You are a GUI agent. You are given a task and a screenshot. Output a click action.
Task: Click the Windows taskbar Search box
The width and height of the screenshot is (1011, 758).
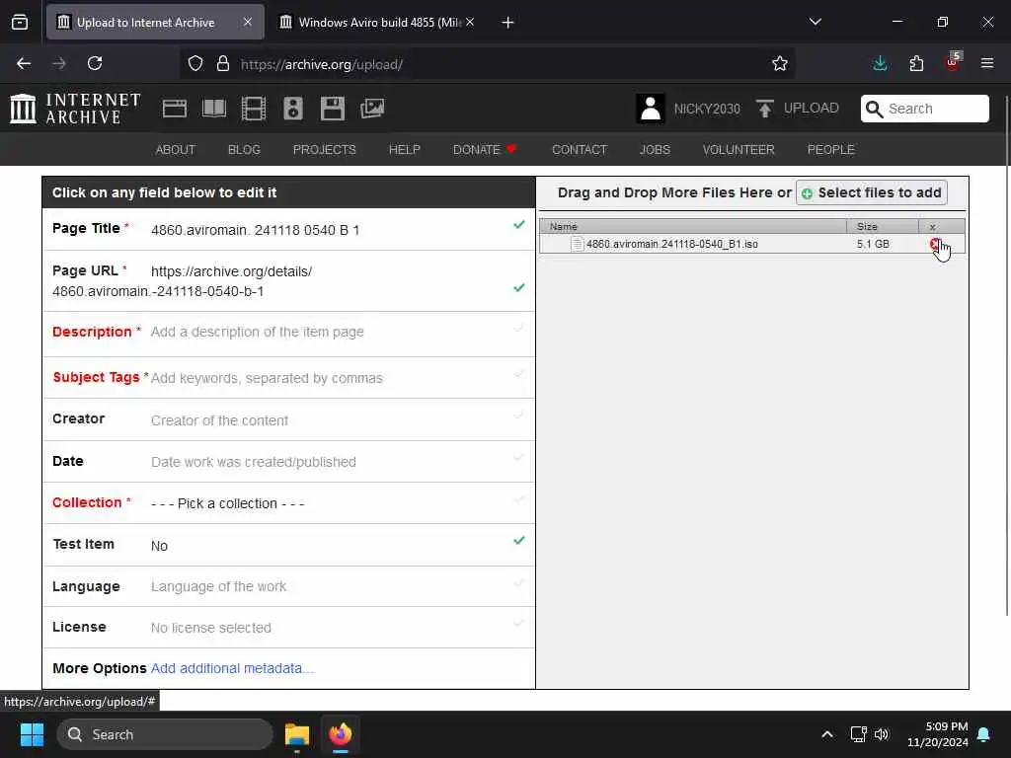click(x=165, y=734)
